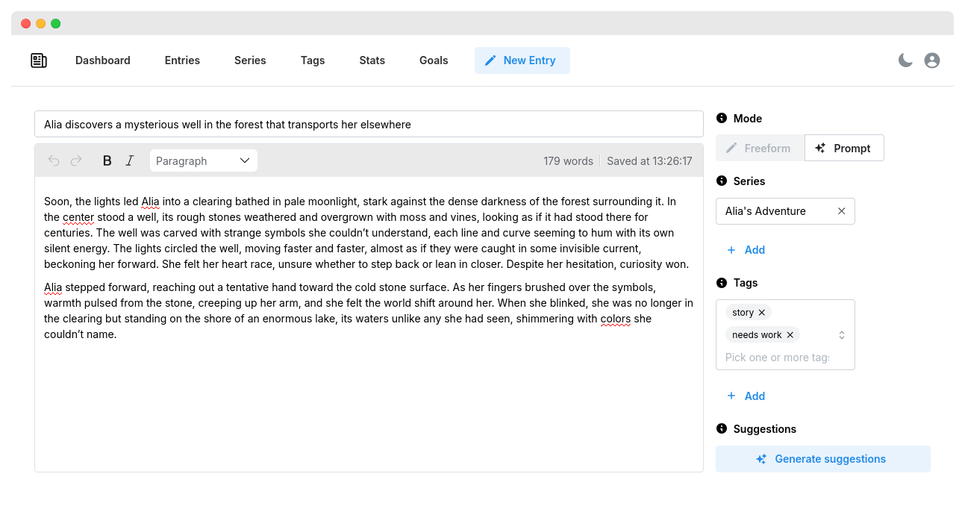Open the Stats tab
Viewport: 965px width, 509px height.
tap(372, 60)
